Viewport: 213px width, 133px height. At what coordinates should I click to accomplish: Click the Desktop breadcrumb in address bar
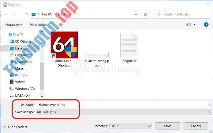tap(65, 14)
